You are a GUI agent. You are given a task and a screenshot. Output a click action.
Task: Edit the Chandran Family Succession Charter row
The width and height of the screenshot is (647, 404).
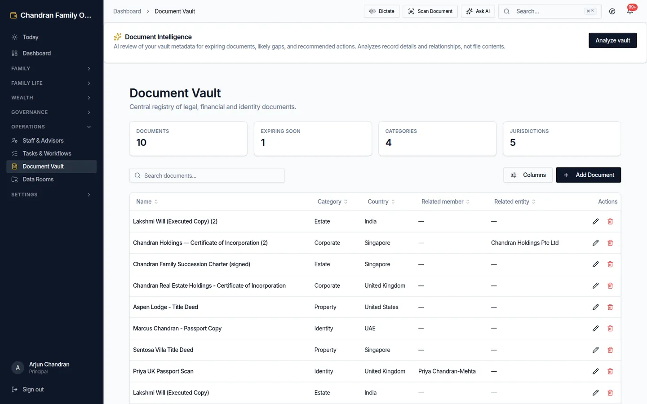click(x=595, y=264)
